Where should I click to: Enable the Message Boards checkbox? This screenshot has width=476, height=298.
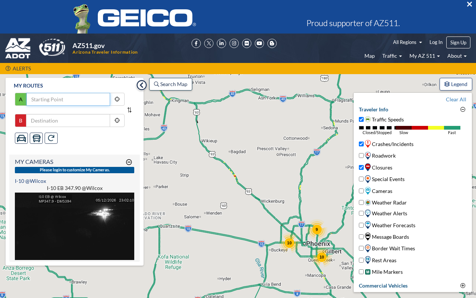[x=361, y=237]
